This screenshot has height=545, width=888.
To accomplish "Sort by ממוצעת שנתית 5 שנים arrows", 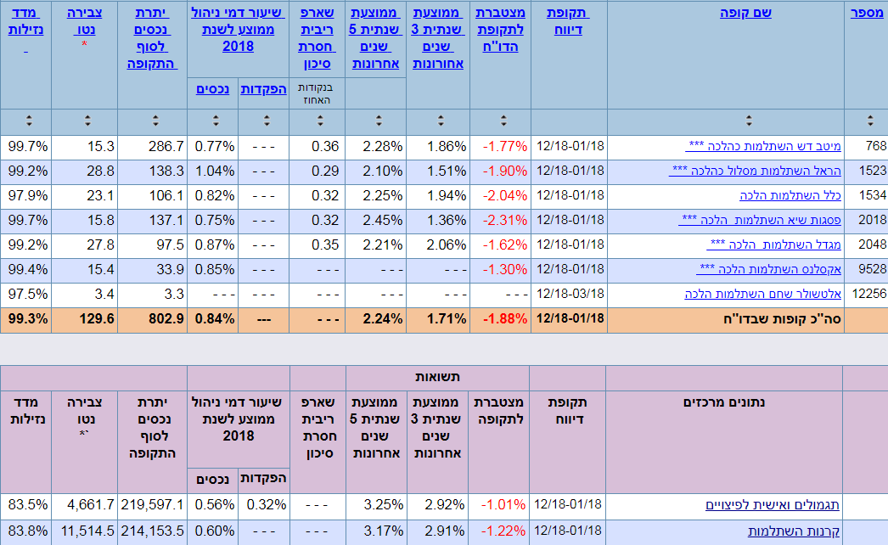I will [379, 121].
